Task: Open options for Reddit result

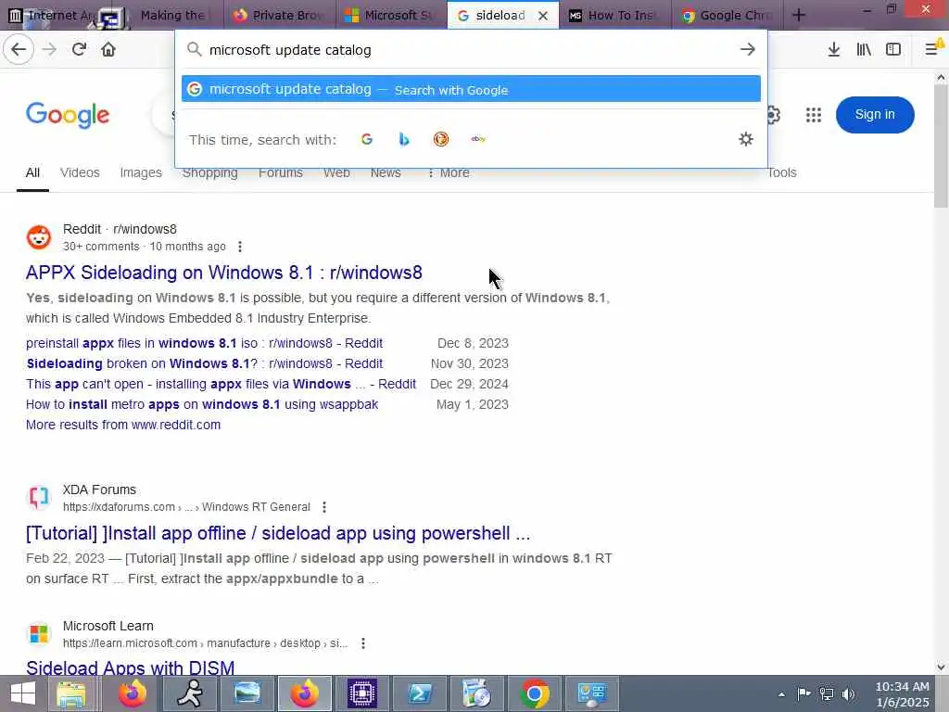Action: pyautogui.click(x=240, y=247)
